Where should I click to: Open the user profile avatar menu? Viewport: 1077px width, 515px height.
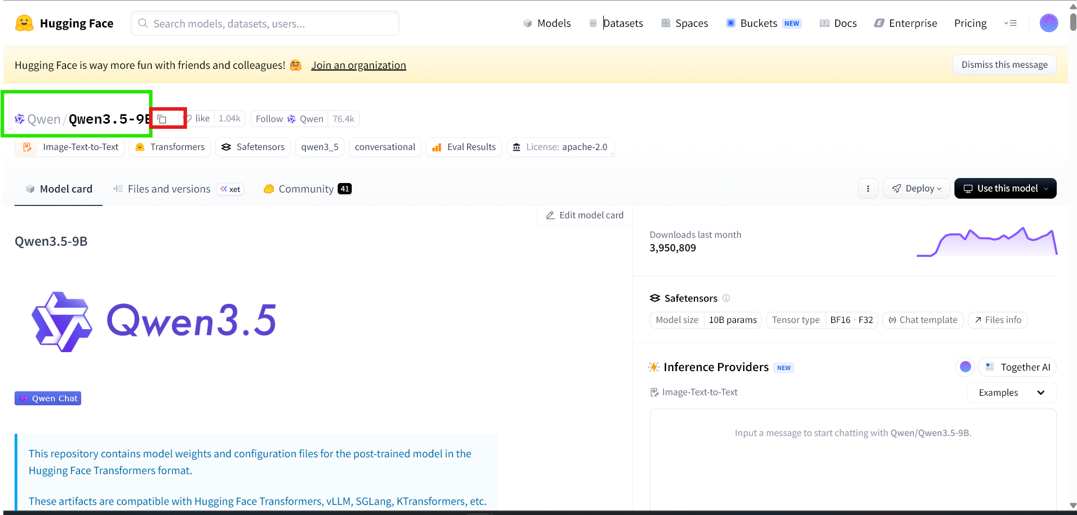tap(1048, 23)
